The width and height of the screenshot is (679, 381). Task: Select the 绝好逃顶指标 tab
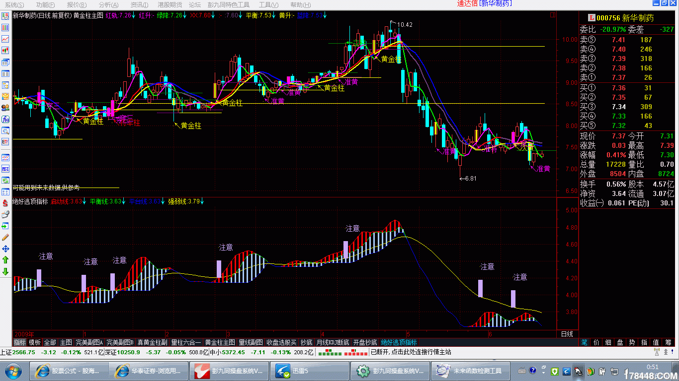coord(399,342)
